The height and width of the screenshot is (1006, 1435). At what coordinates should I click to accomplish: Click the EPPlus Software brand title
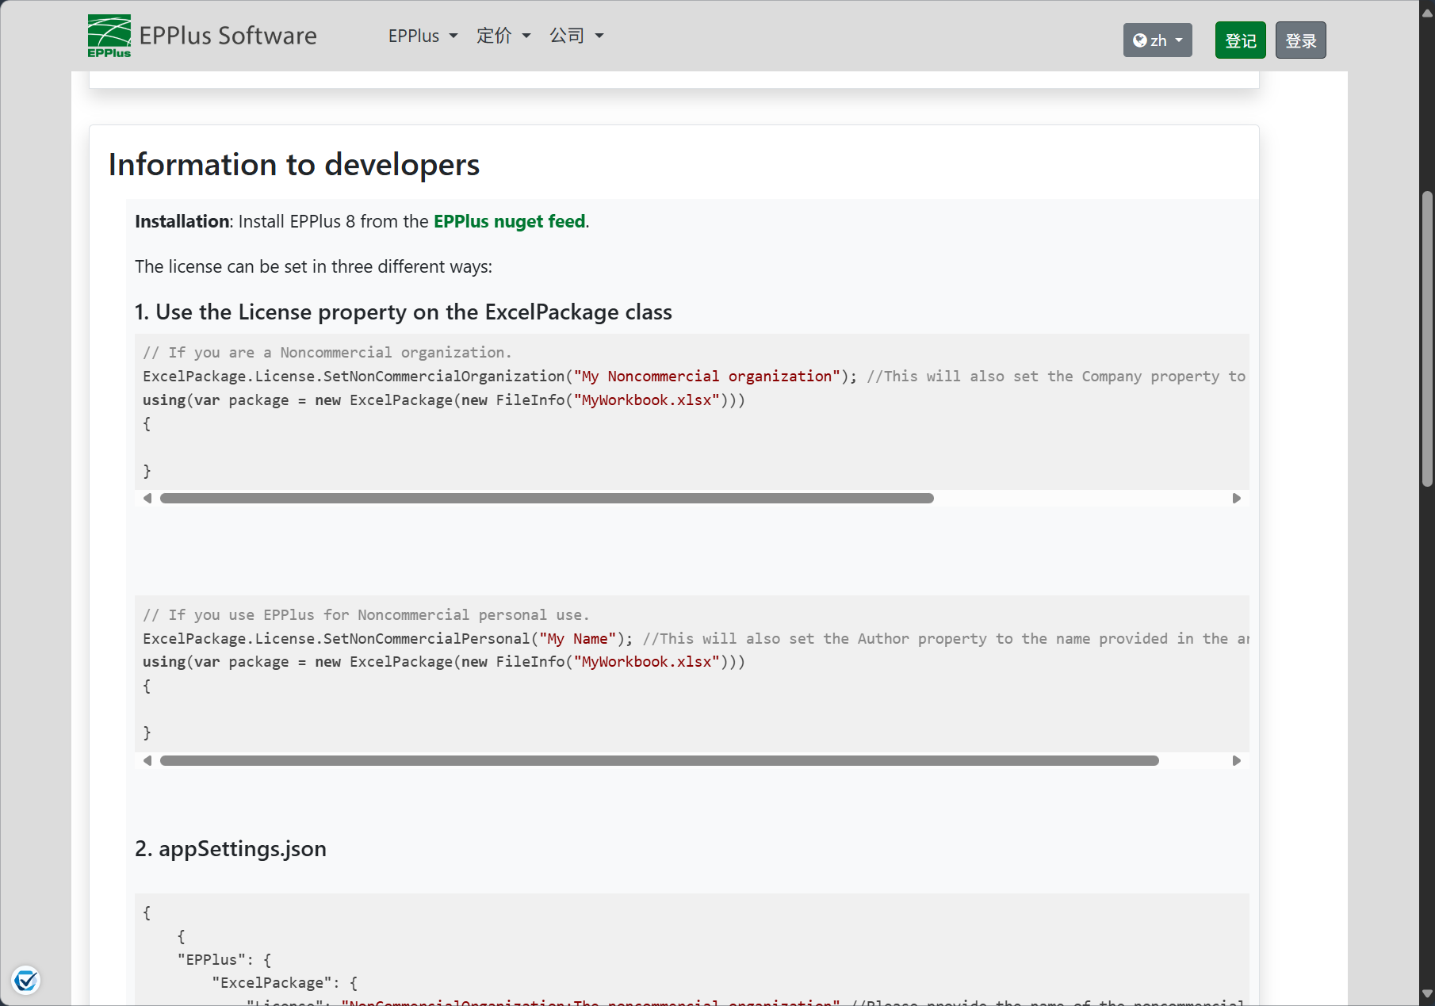(228, 36)
